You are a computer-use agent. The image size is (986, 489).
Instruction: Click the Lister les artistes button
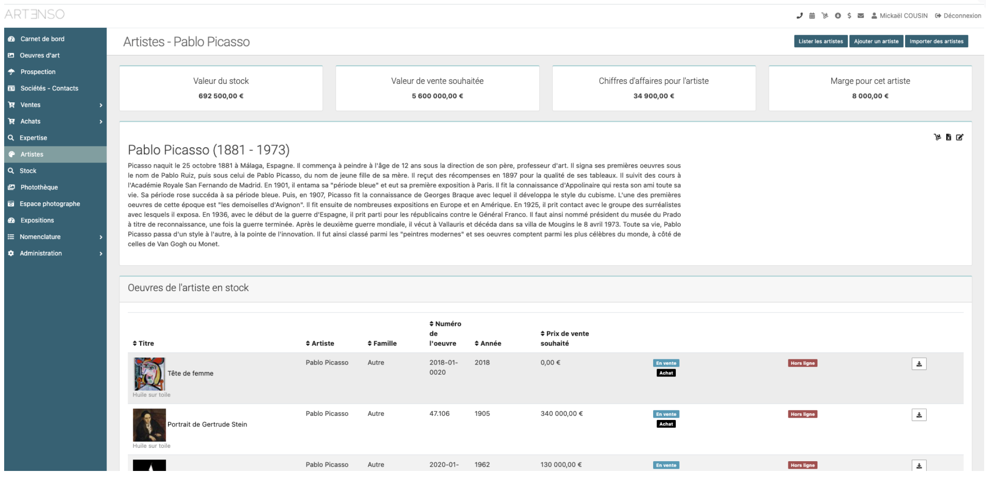pos(821,41)
